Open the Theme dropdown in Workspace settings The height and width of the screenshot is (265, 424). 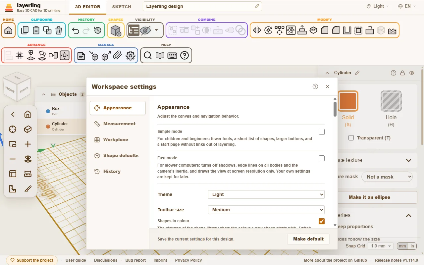[x=266, y=194]
